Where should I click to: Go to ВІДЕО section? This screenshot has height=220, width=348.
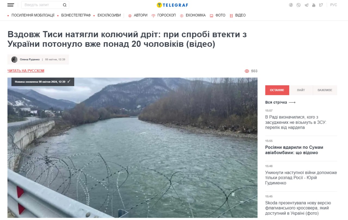point(240,15)
